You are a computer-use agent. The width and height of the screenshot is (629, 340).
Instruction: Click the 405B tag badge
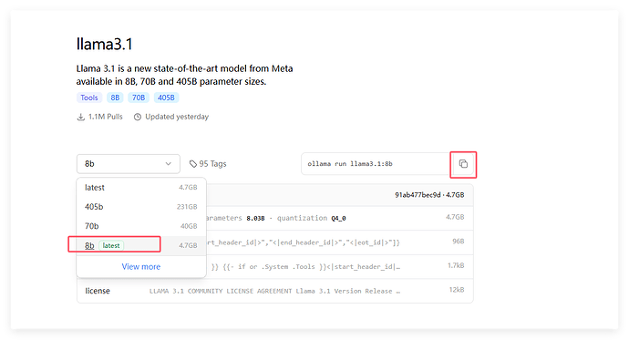pos(166,98)
